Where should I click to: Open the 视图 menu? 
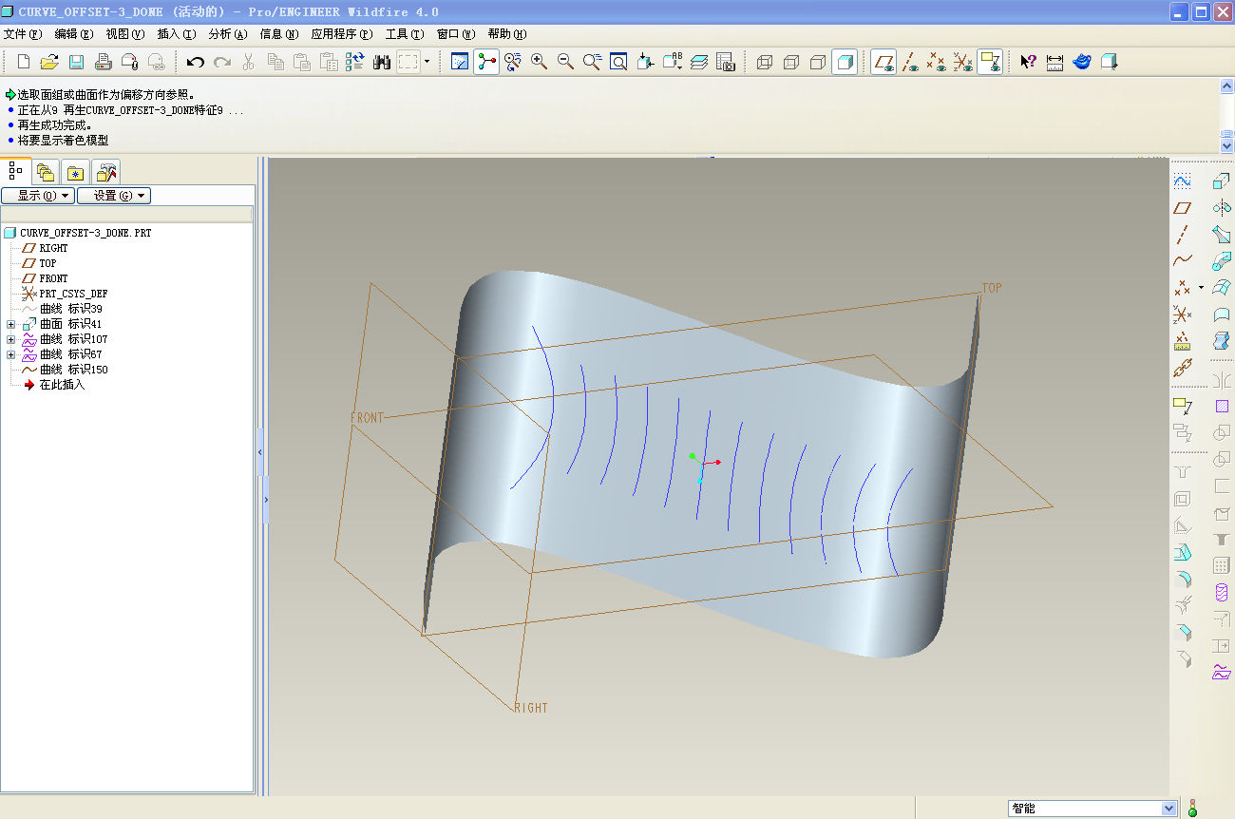click(x=125, y=34)
